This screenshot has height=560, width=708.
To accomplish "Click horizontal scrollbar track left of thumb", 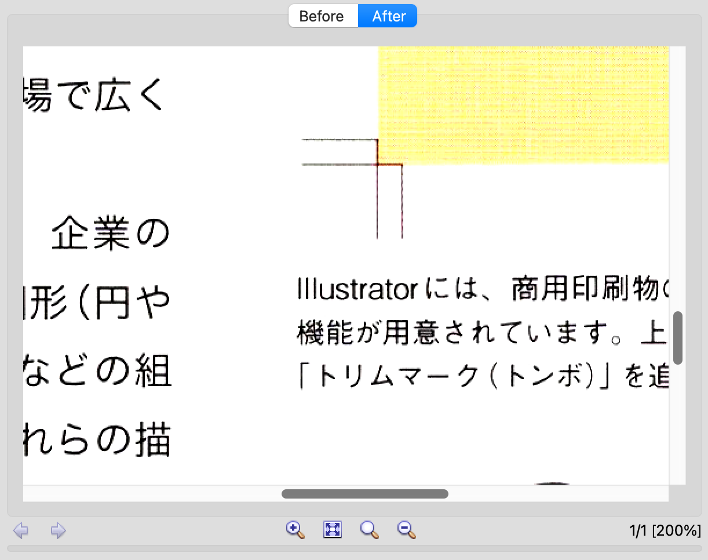I will coord(151,494).
